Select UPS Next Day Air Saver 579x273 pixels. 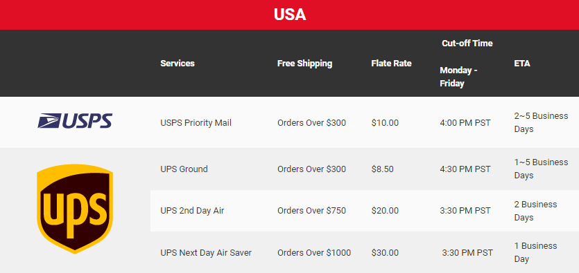(206, 253)
